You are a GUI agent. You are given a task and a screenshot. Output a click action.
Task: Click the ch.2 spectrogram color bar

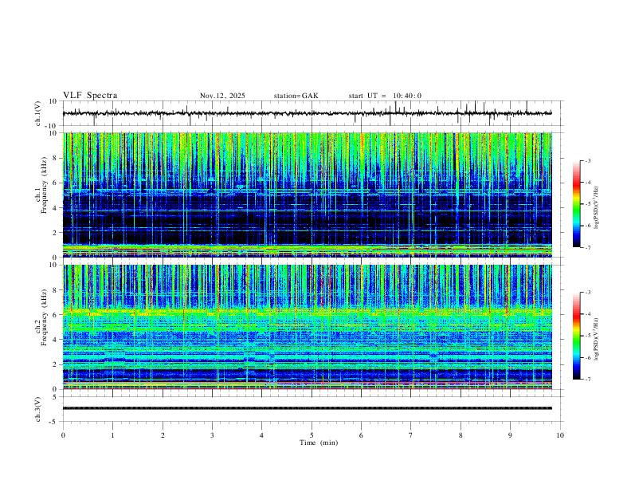point(576,336)
